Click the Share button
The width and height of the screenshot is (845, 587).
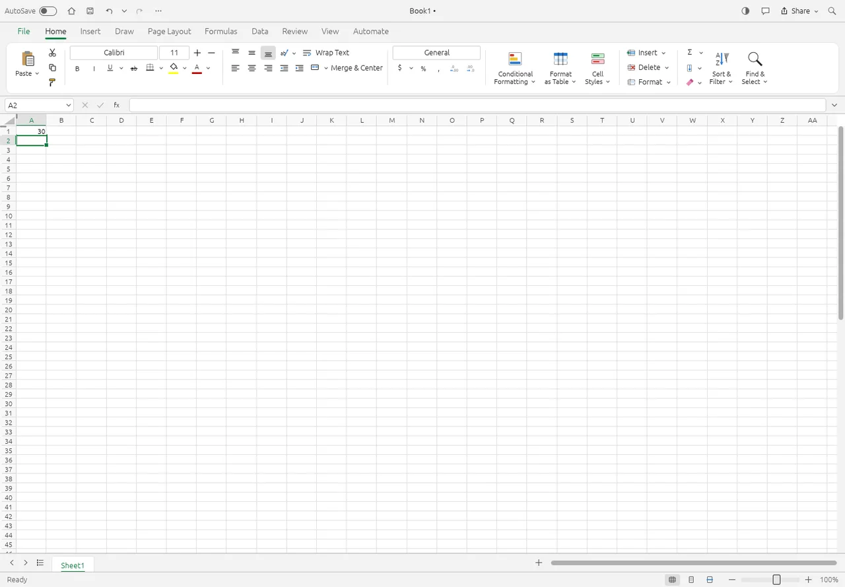[799, 11]
